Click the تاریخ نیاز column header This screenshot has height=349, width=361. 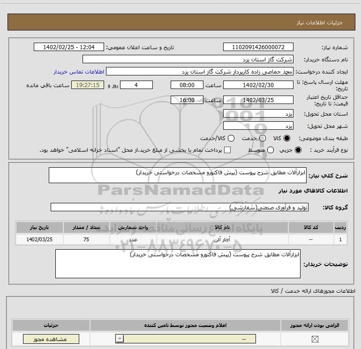[39, 227]
